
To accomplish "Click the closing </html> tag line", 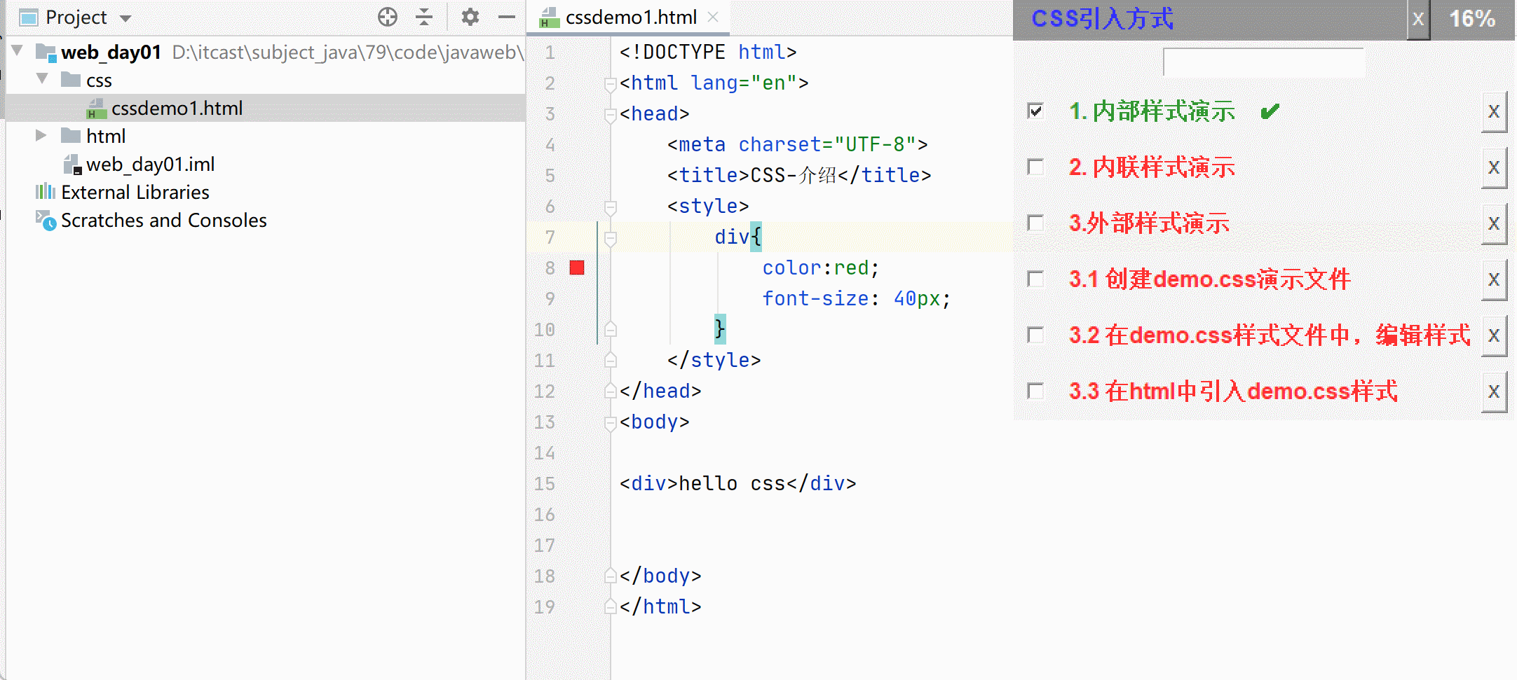I will point(660,606).
